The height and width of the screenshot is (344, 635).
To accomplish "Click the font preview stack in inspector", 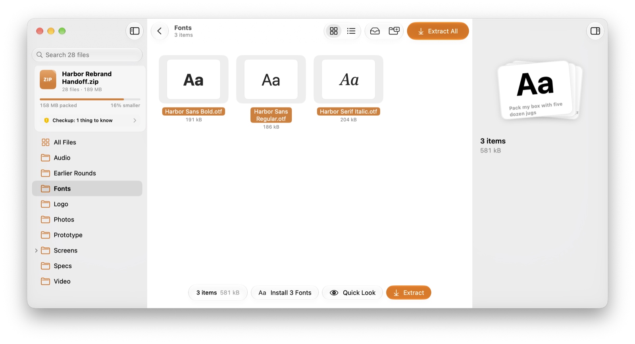I will [540, 90].
